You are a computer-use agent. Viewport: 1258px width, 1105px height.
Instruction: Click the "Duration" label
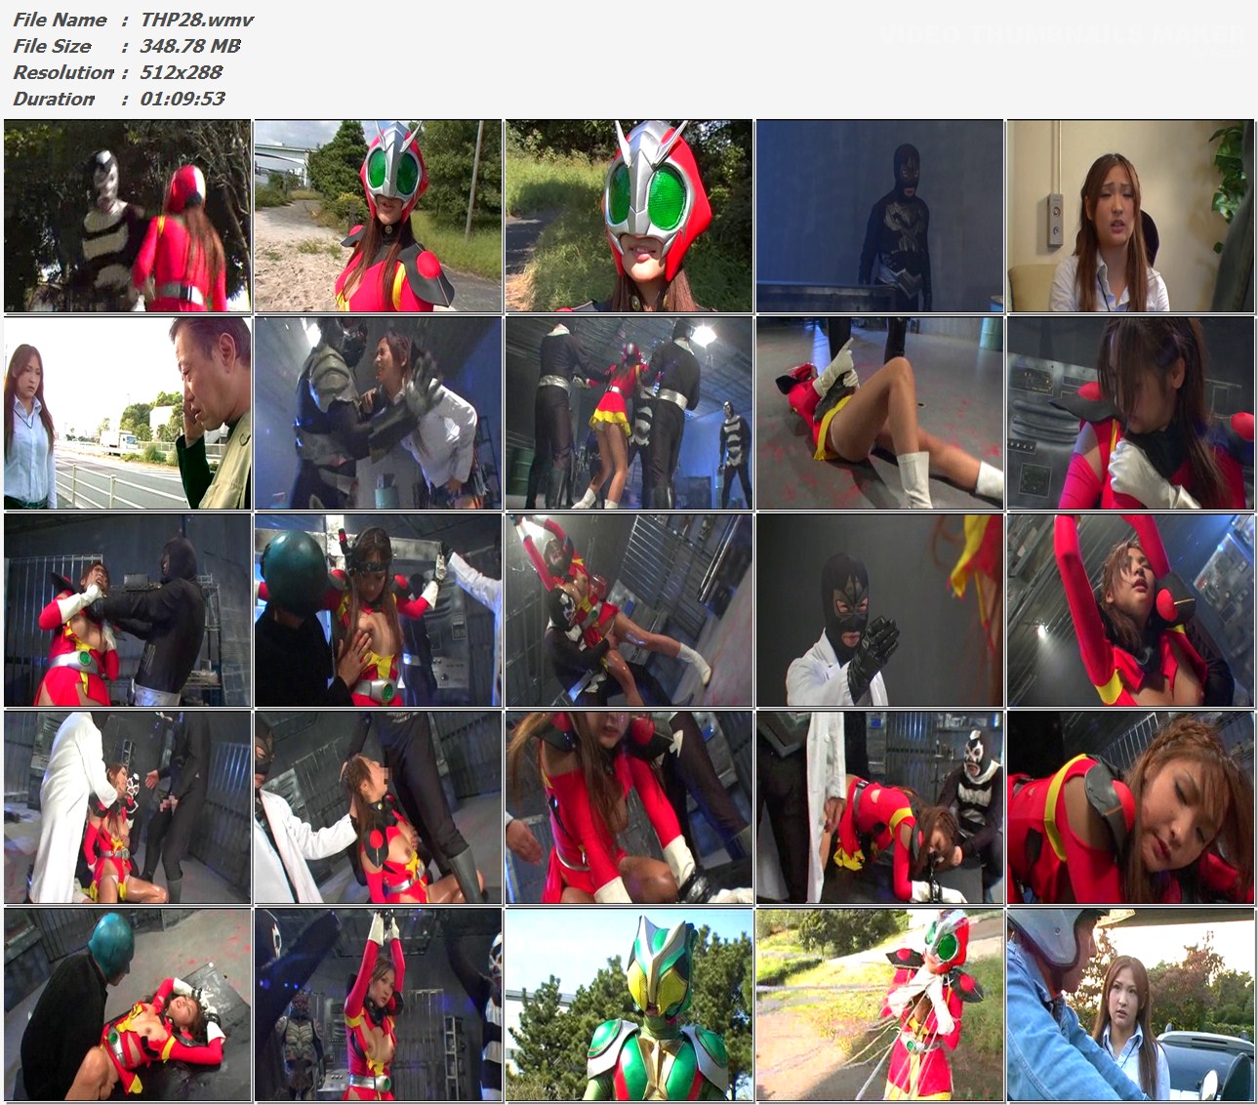[x=54, y=99]
